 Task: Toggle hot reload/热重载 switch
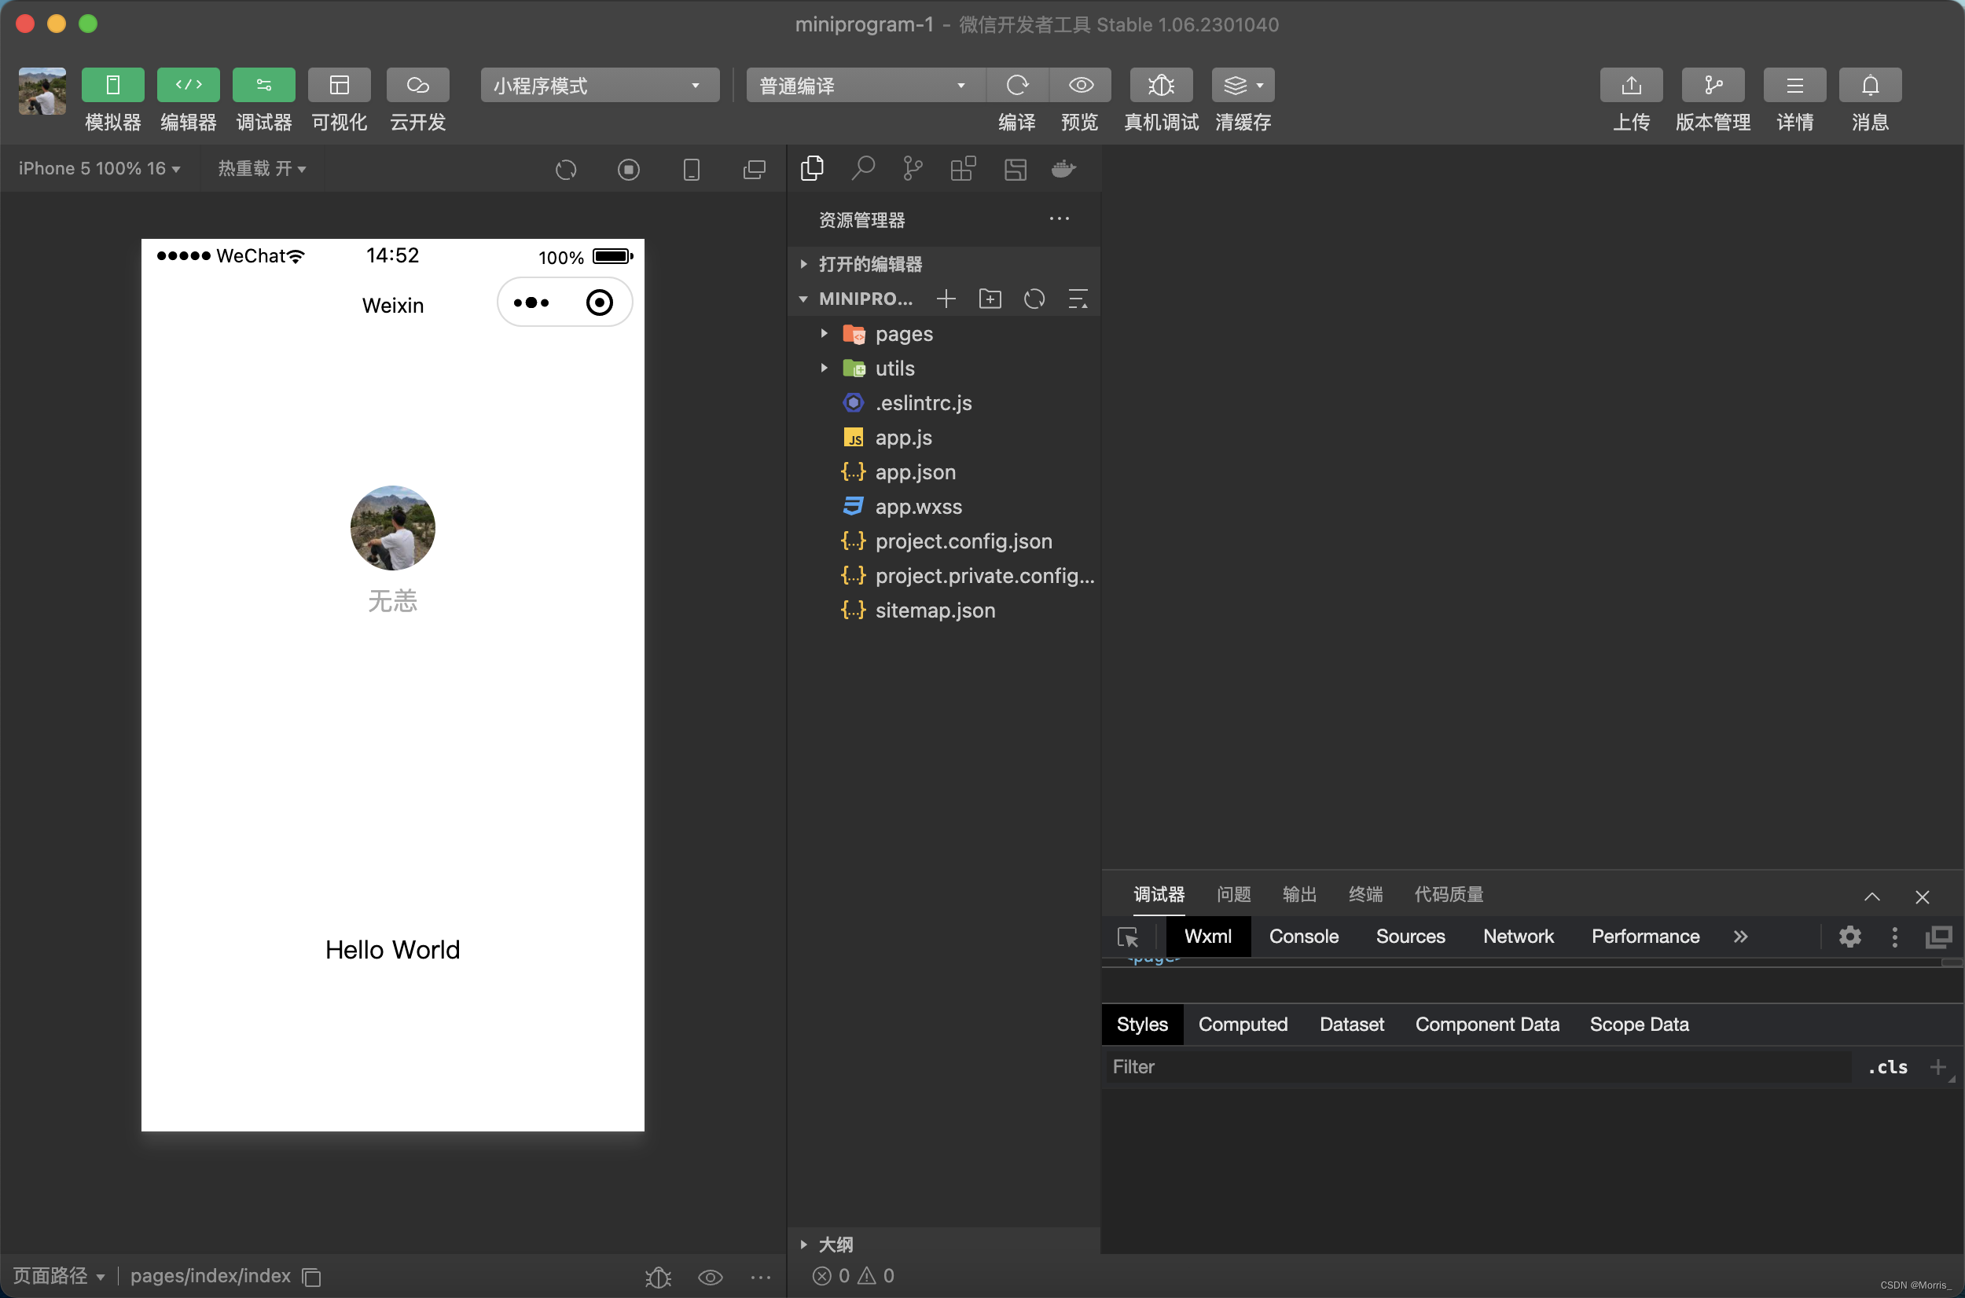pos(263,170)
